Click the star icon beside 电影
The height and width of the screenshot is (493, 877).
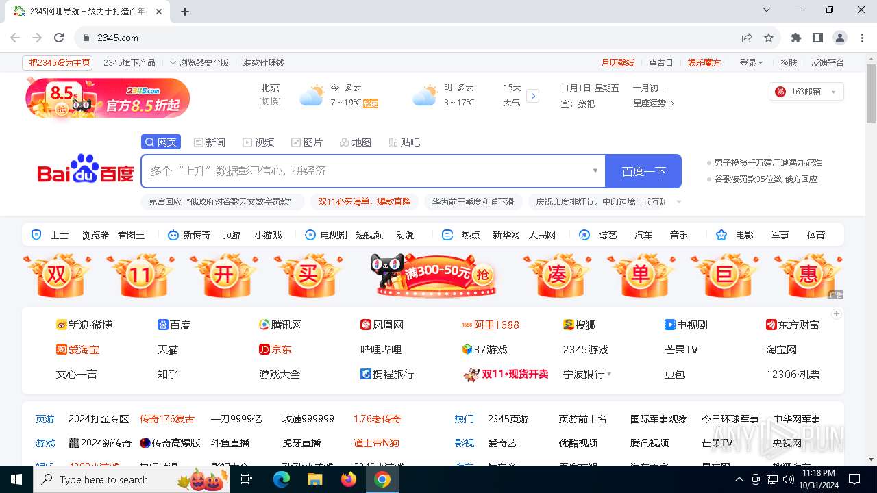(721, 235)
